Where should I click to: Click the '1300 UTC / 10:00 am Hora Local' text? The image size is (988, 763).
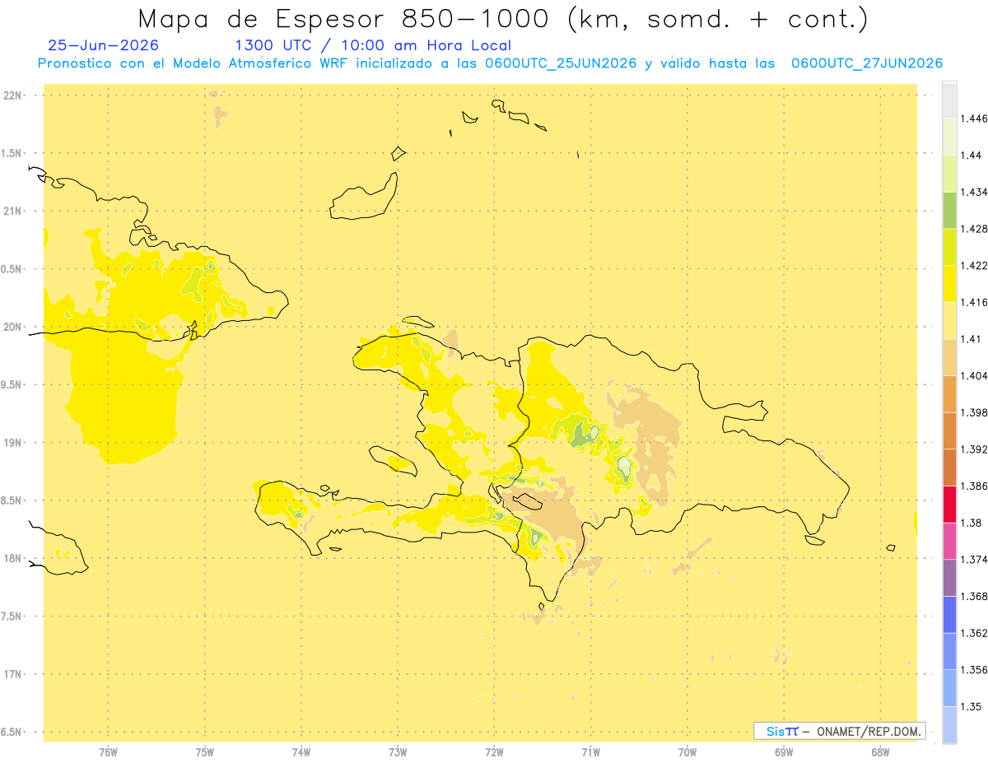373,46
